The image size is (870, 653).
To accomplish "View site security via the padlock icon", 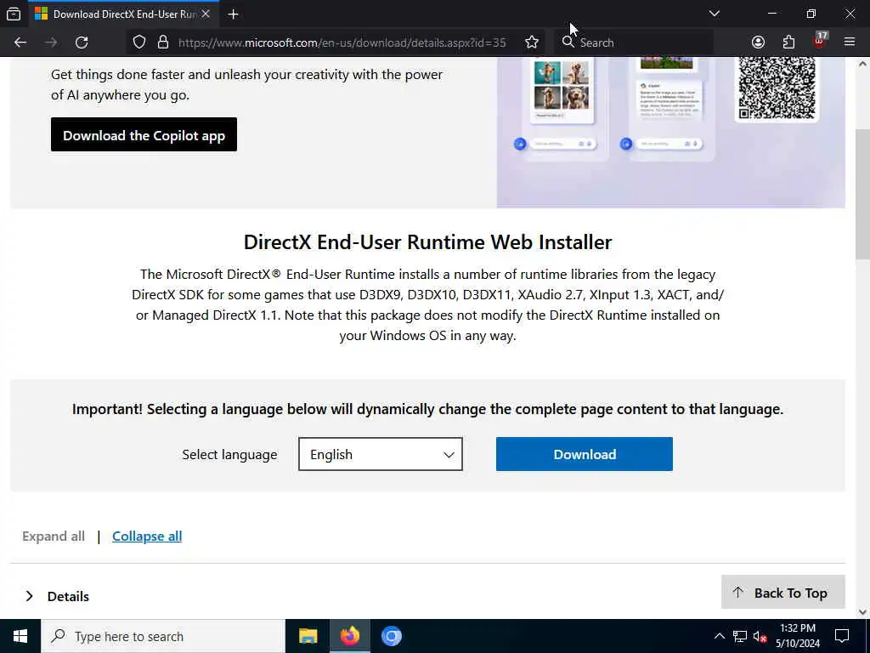I will 162,43.
